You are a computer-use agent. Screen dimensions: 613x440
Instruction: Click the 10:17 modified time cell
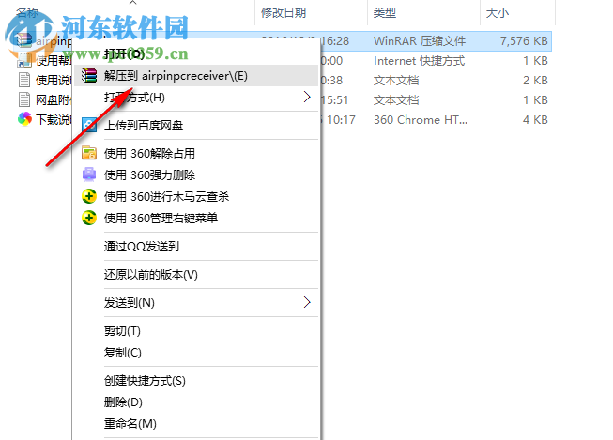pyautogui.click(x=341, y=119)
